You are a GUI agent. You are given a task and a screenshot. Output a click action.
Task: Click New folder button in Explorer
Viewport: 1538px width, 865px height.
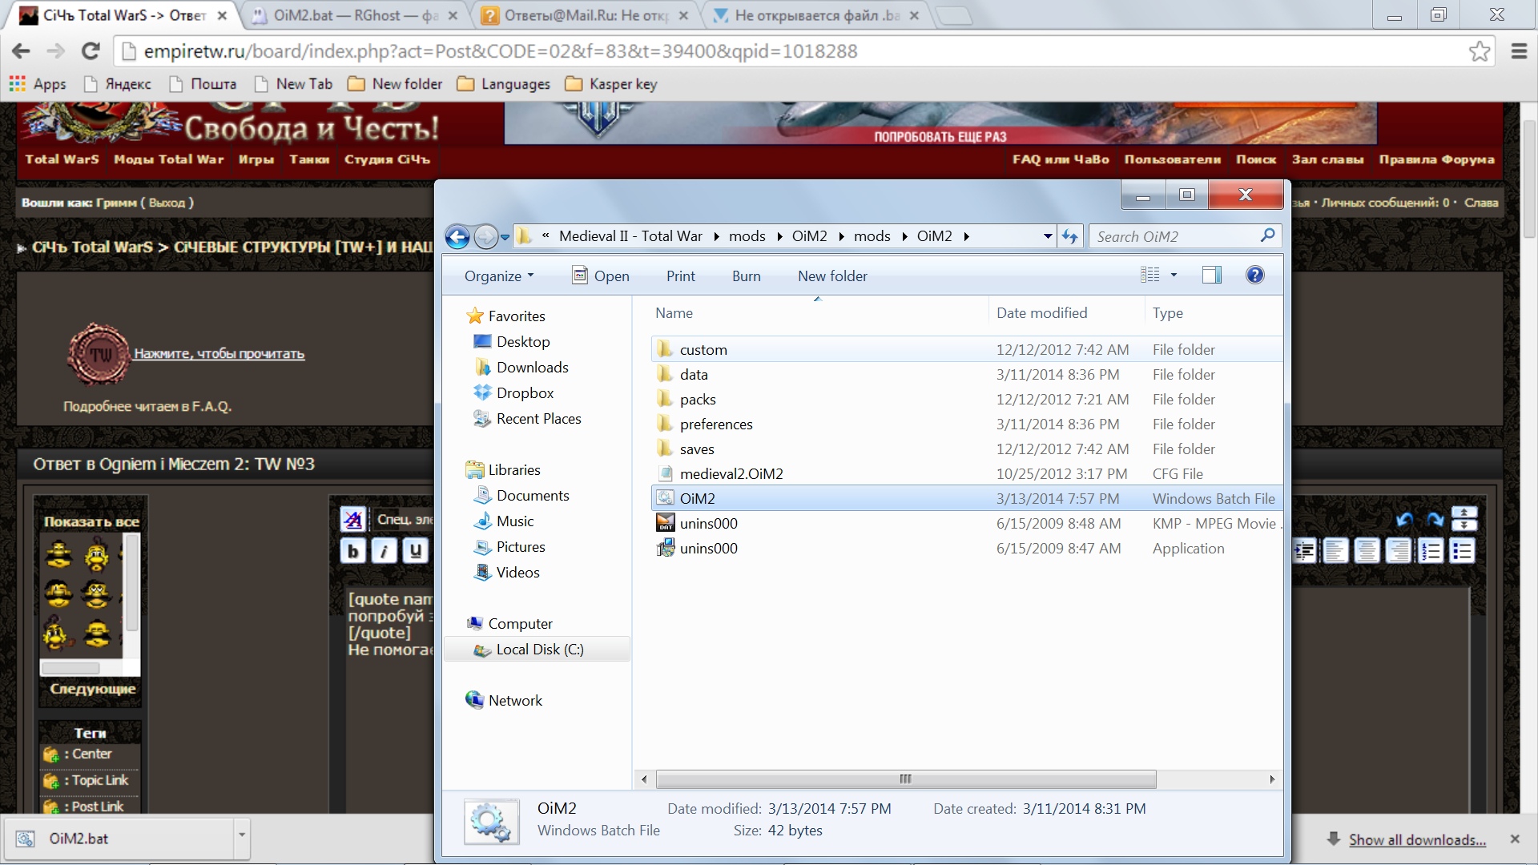click(832, 276)
